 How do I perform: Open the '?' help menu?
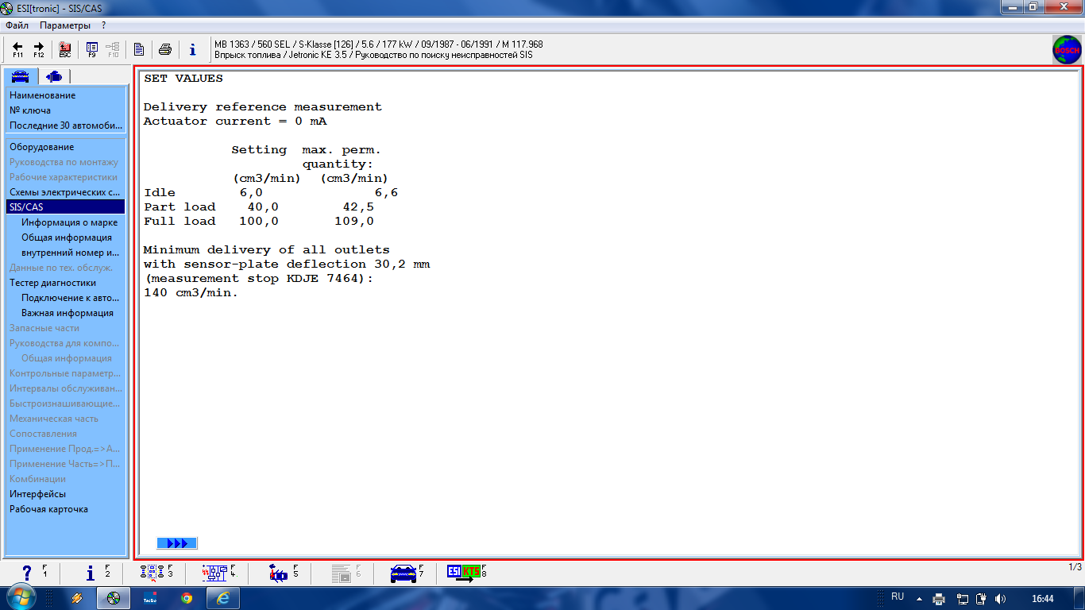(103, 25)
